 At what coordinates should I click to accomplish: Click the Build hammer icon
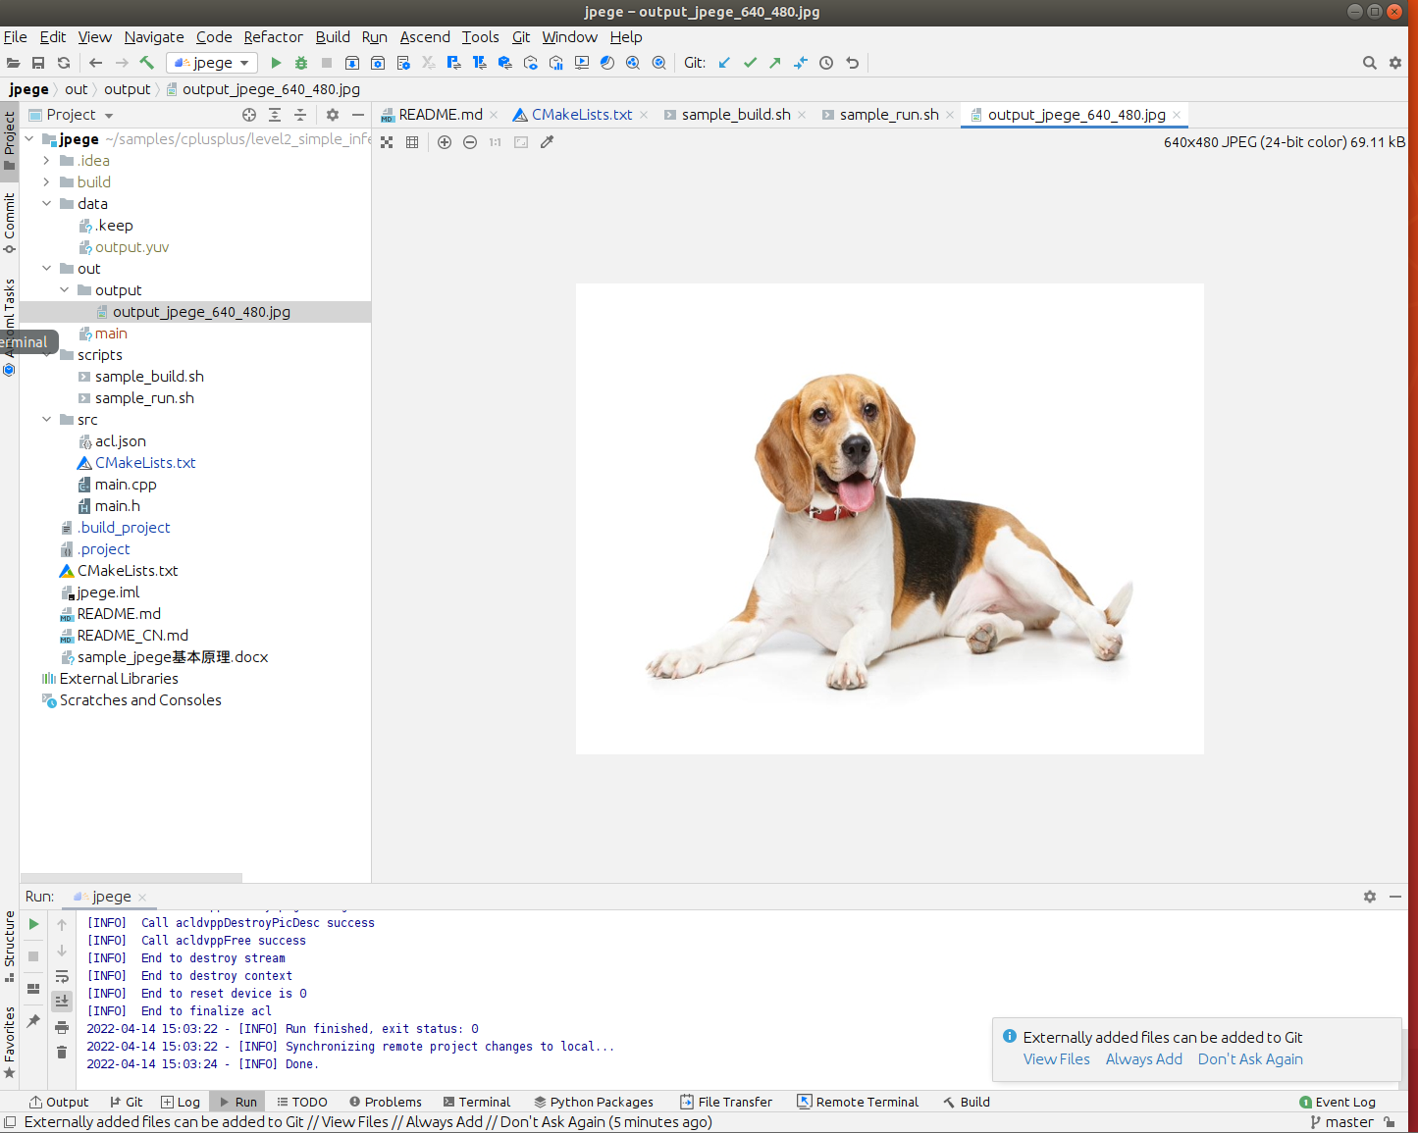(x=147, y=63)
